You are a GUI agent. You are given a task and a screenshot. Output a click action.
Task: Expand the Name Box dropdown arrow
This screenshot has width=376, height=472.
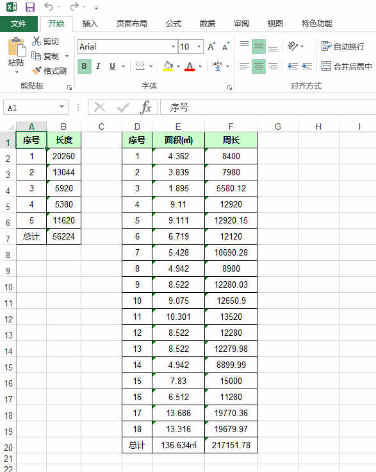61,107
